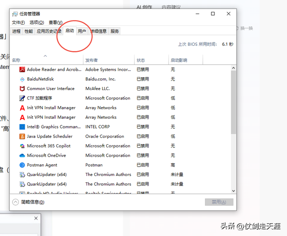Close the small window at the bottom left

click(x=36, y=218)
